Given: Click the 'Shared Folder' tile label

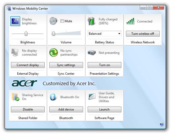Looking at the screenshot, I should 28,118.
